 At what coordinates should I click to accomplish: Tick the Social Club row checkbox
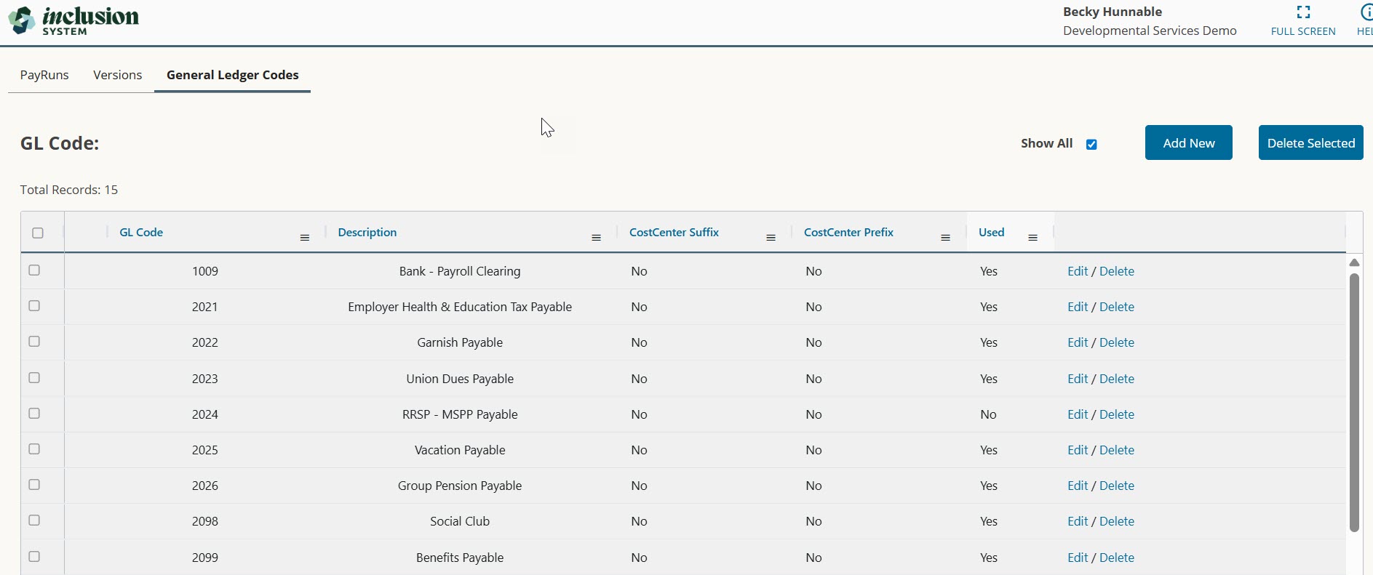(x=34, y=520)
